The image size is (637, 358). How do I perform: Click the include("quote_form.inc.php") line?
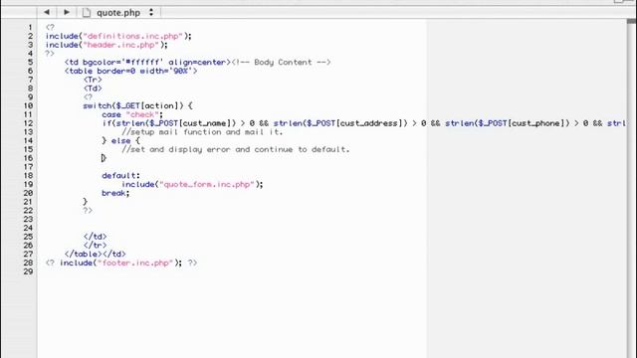192,185
